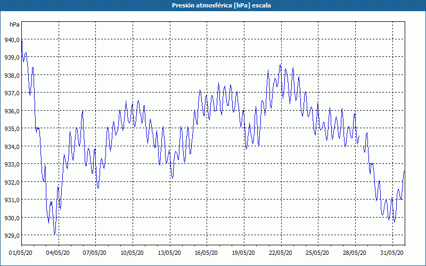The height and width of the screenshot is (266, 426).
Task: Select the 936,0 y-axis value
Action: (12, 111)
